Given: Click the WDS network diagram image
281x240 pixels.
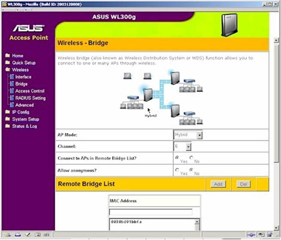Looking at the screenshot, I should click(x=161, y=97).
